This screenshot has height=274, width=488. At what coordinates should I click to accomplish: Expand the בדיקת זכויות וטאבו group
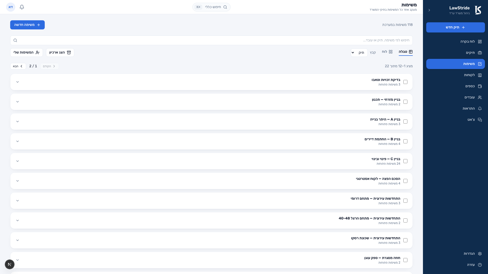pyautogui.click(x=18, y=82)
